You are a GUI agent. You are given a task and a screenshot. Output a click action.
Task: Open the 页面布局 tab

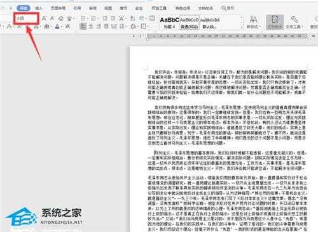(58, 8)
